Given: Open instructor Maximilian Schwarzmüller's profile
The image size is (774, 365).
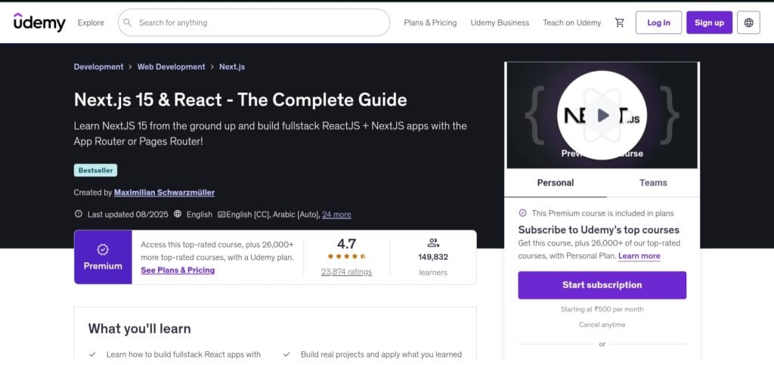Looking at the screenshot, I should coord(164,193).
